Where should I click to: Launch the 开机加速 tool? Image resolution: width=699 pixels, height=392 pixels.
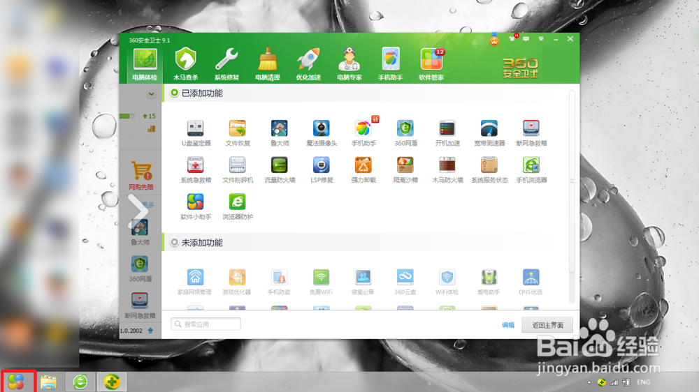click(x=447, y=133)
